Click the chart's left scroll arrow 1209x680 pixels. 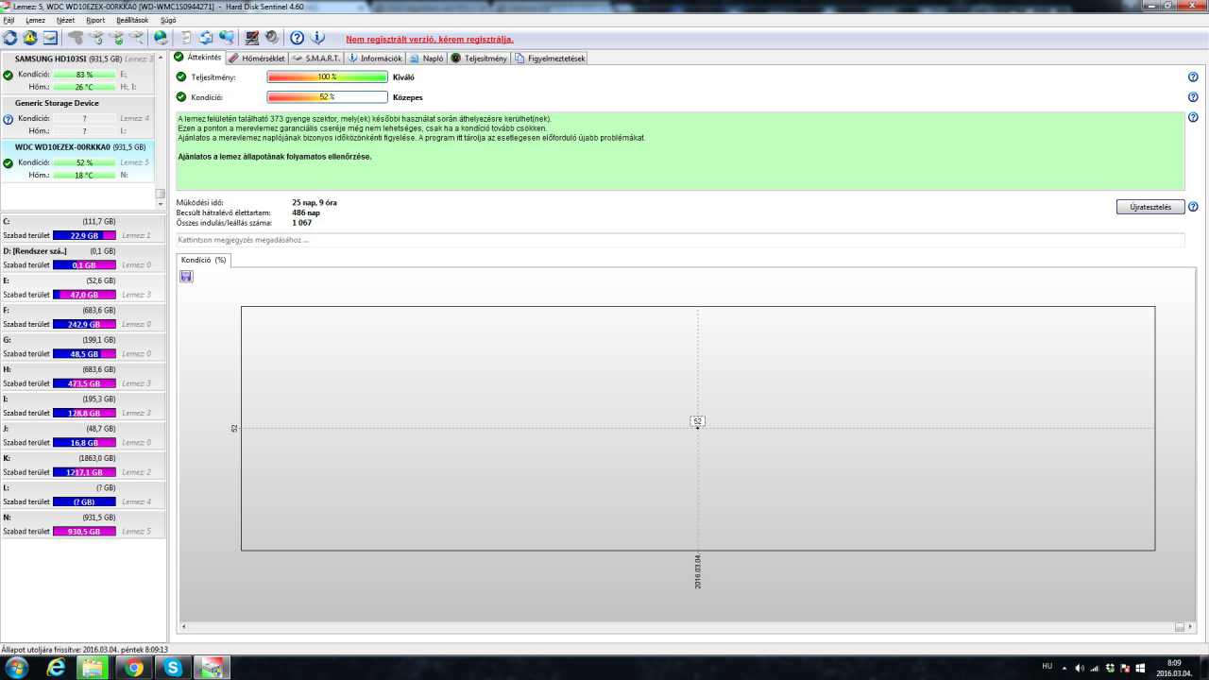coord(183,626)
